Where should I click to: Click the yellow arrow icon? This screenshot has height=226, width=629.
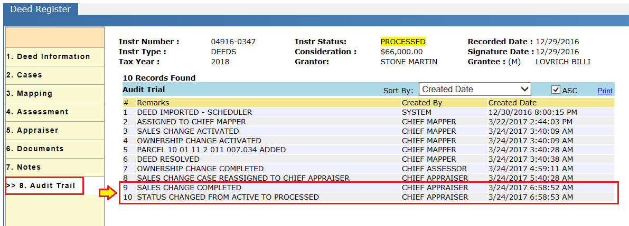108,193
